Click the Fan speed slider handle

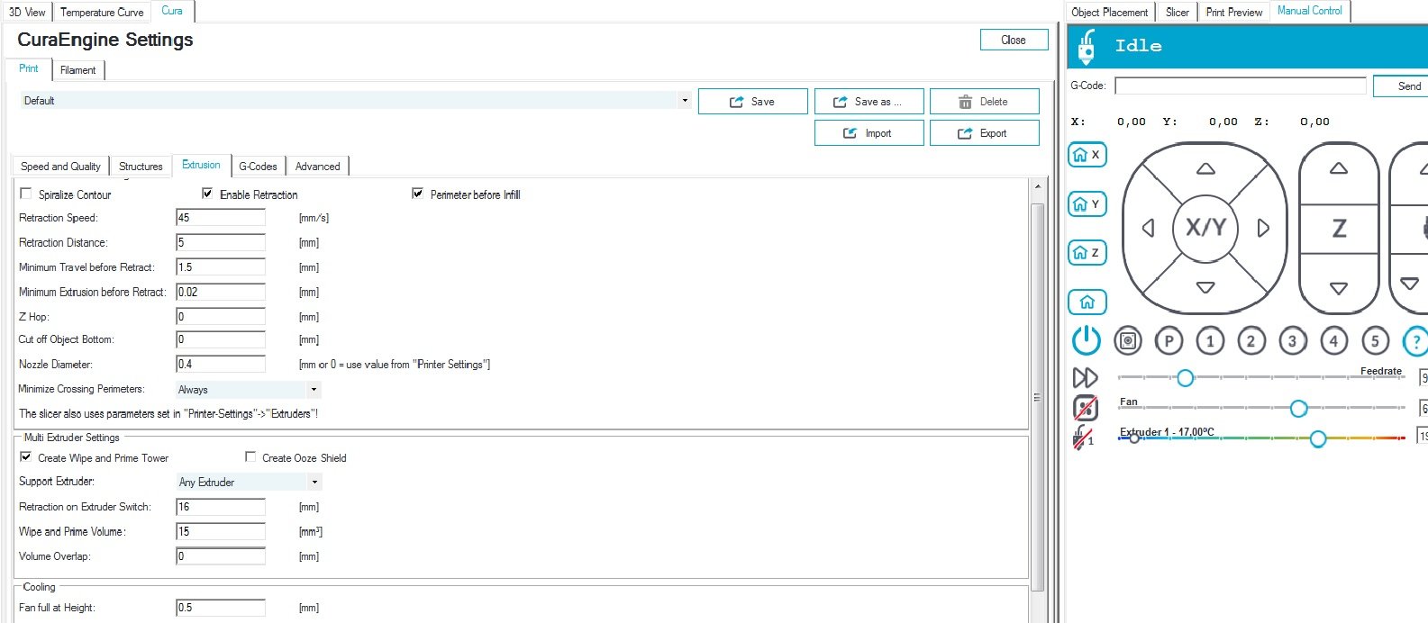point(1298,409)
